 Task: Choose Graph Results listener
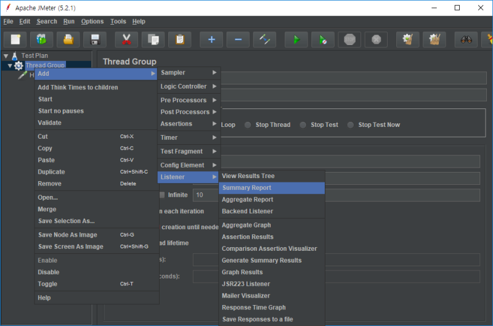(272, 272)
